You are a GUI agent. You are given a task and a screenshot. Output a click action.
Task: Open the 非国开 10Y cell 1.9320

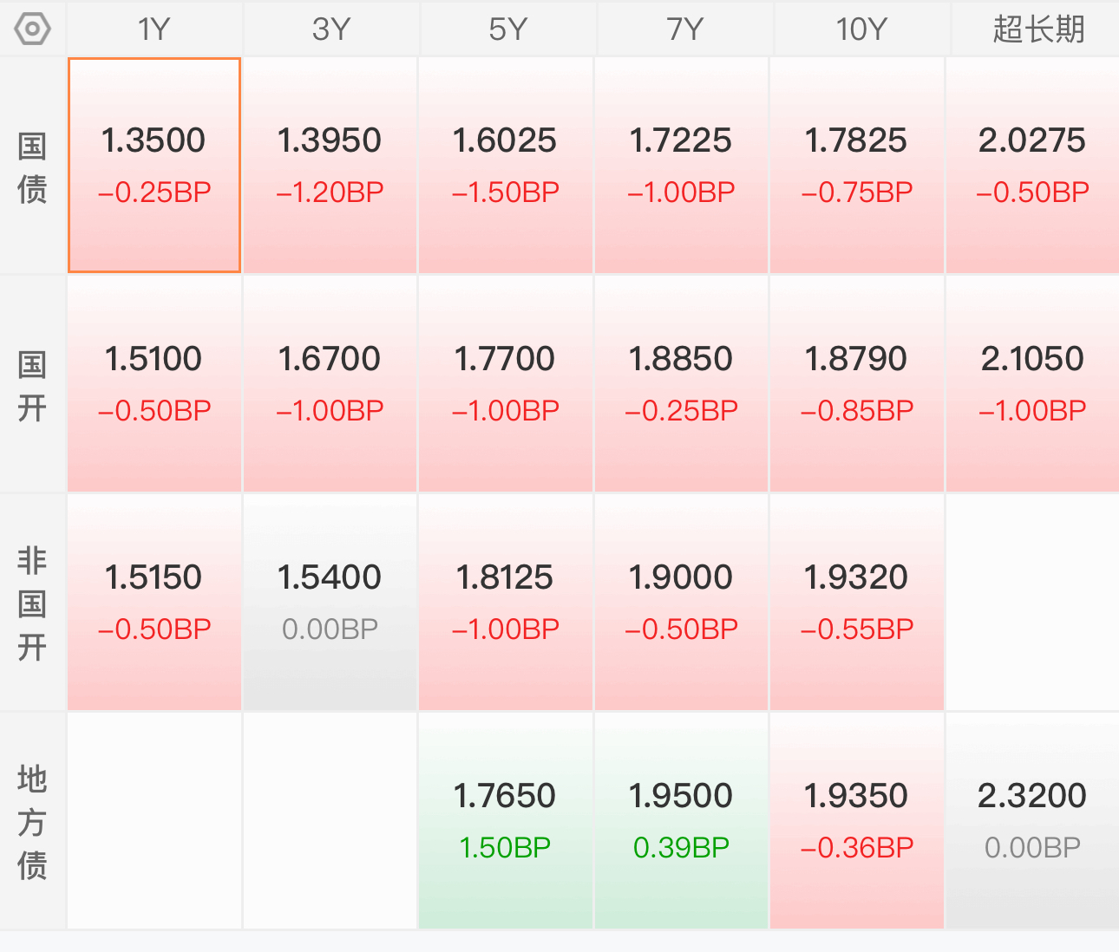[x=857, y=603]
